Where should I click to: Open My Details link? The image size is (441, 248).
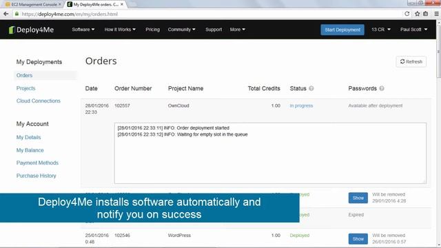tap(28, 138)
